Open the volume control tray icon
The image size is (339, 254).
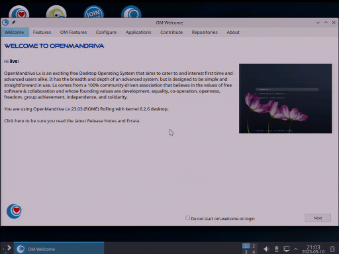pyautogui.click(x=266, y=249)
